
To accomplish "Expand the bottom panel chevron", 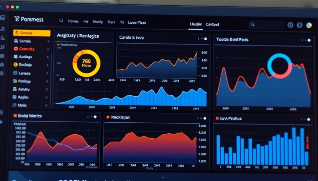I will 164,177.
